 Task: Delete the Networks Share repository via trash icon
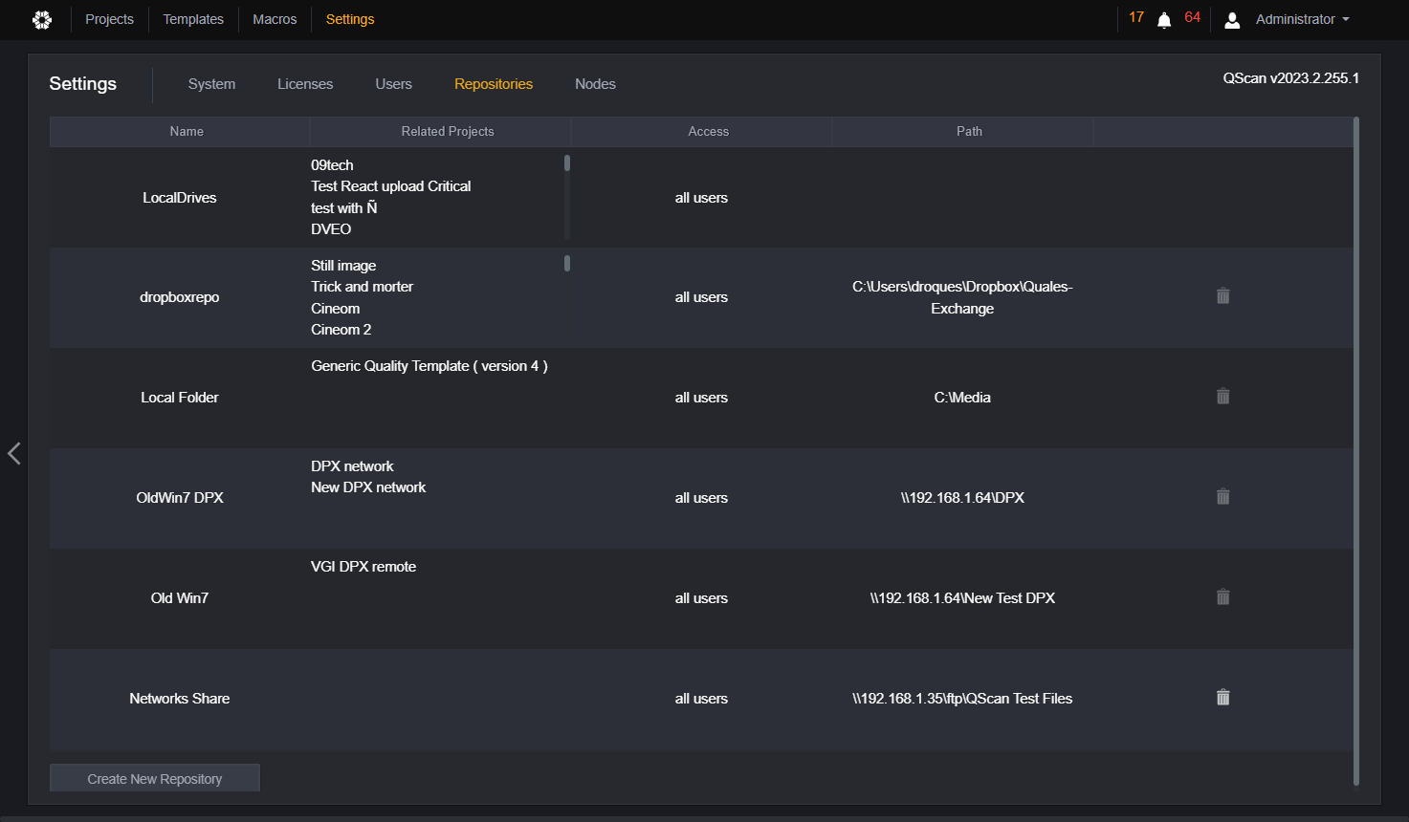pyautogui.click(x=1222, y=698)
